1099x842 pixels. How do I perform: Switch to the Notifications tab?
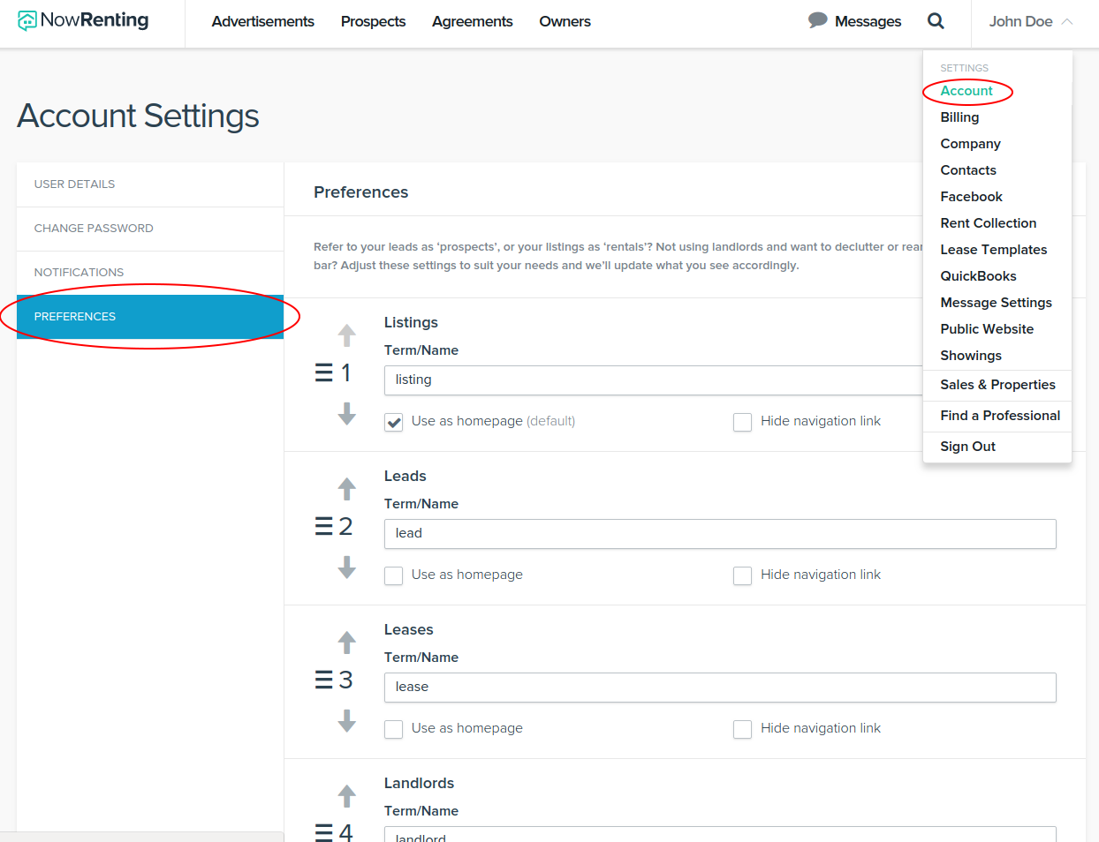(150, 273)
